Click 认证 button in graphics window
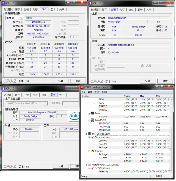Image resolution: width=176 pixels, height=181 pixels. [61, 166]
